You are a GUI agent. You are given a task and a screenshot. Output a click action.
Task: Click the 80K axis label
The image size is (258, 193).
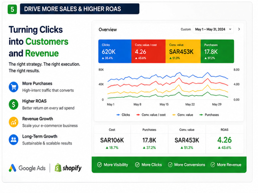pyautogui.click(x=101, y=70)
